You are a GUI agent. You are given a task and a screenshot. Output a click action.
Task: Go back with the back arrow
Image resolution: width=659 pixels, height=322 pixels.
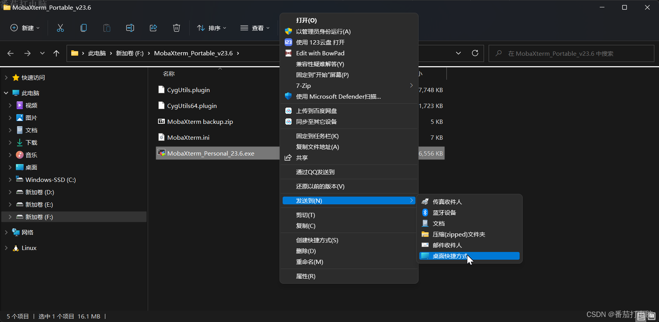[x=10, y=53]
